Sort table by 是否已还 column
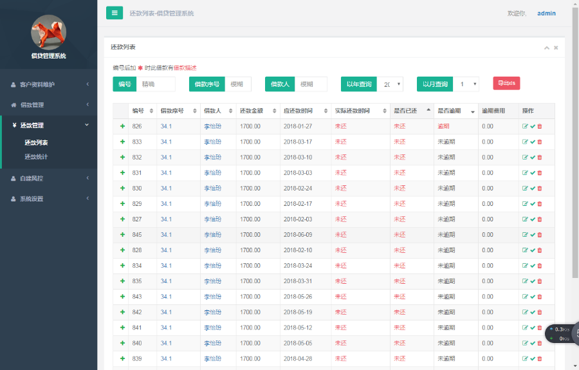 [412, 111]
